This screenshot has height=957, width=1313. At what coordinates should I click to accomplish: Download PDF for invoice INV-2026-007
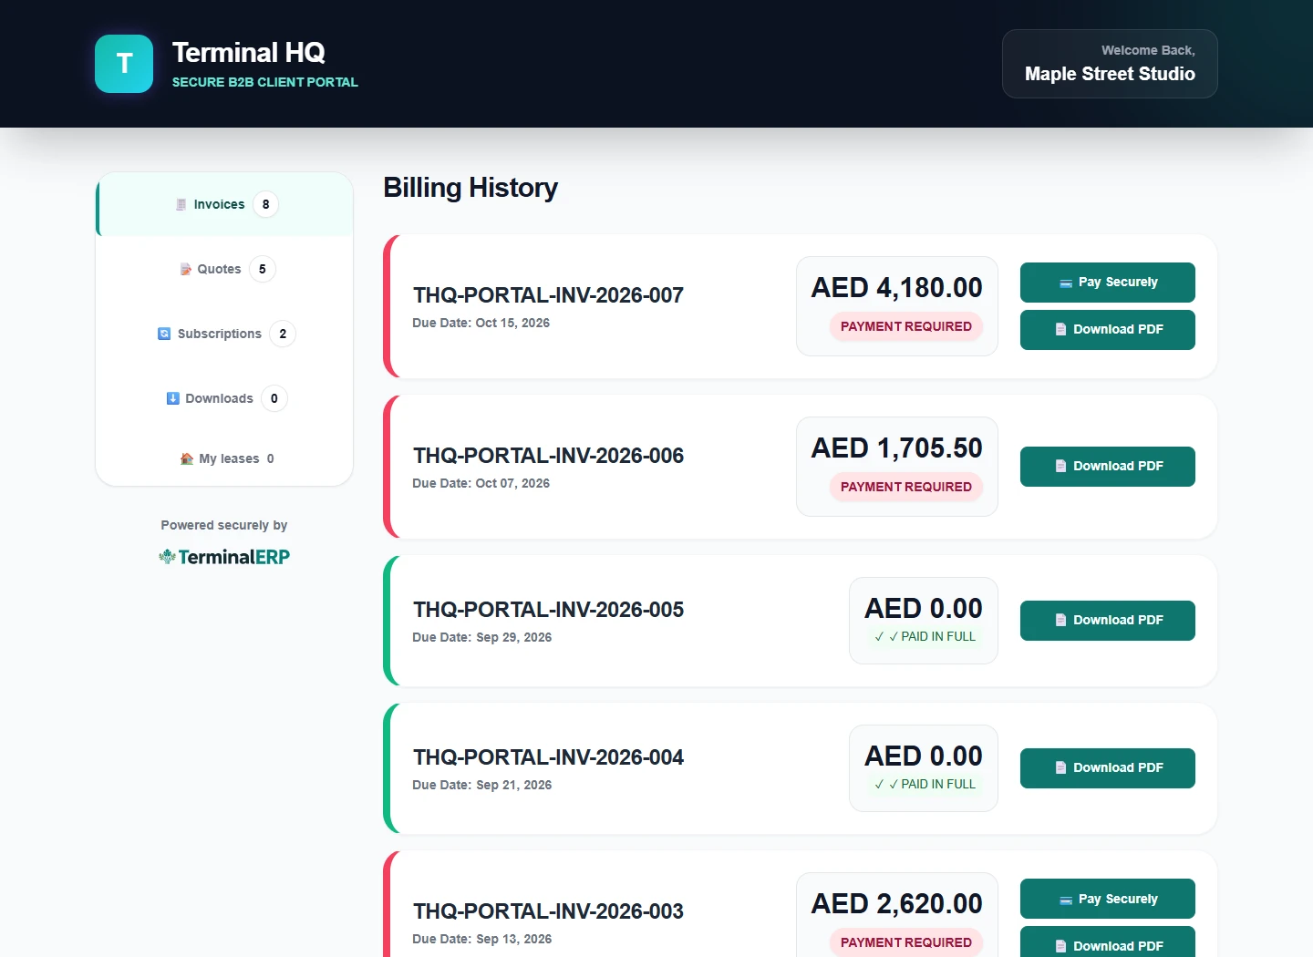pos(1108,330)
